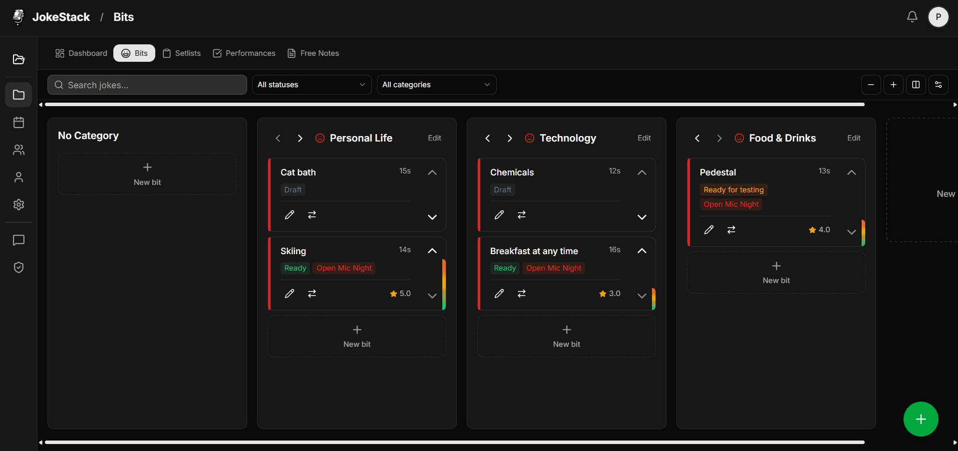The width and height of the screenshot is (958, 451).
Task: Move Chemicals up with chevron
Action: click(x=642, y=172)
